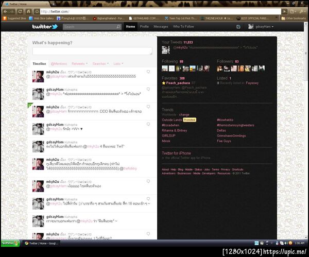Open the GrimshawsGrimlings trend

231,136
